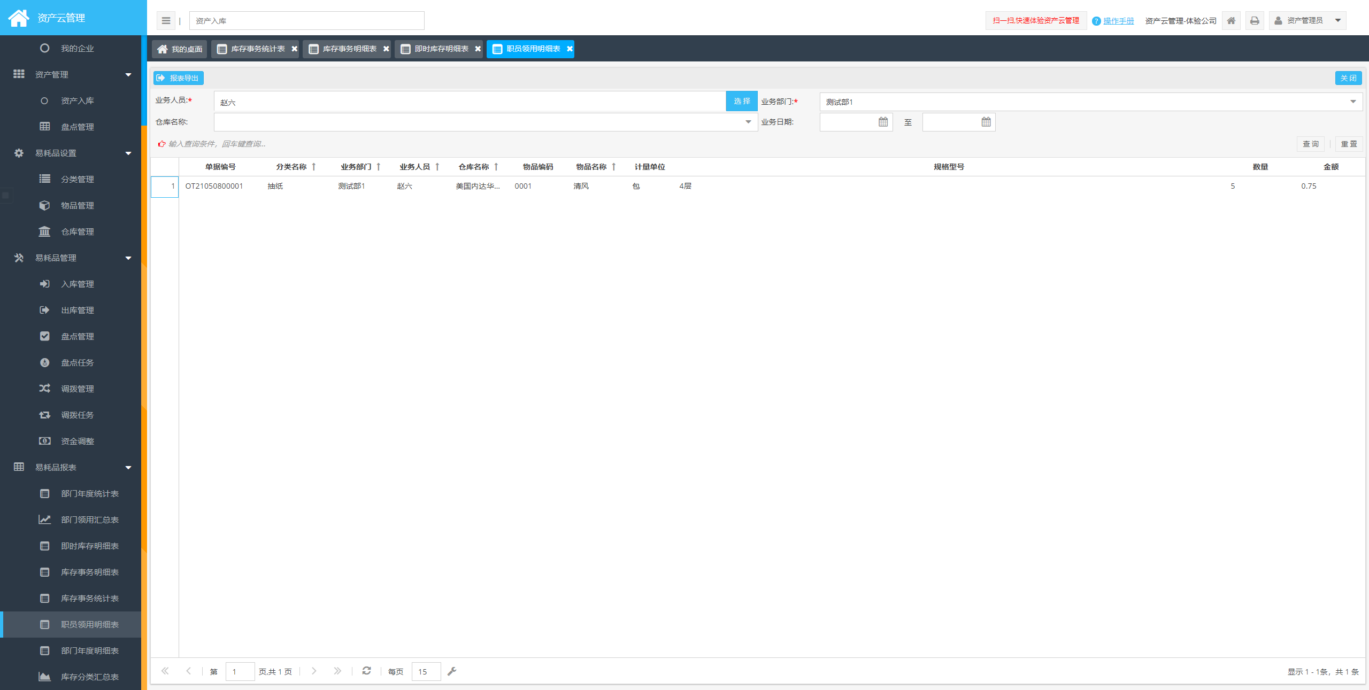Viewport: 1369px width, 690px height.
Task: Open the 业务部门 dropdown
Action: pyautogui.click(x=1091, y=102)
